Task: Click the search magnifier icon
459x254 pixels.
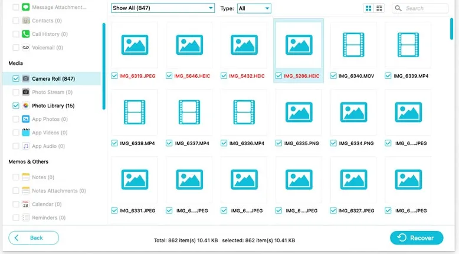Action: tap(398, 8)
